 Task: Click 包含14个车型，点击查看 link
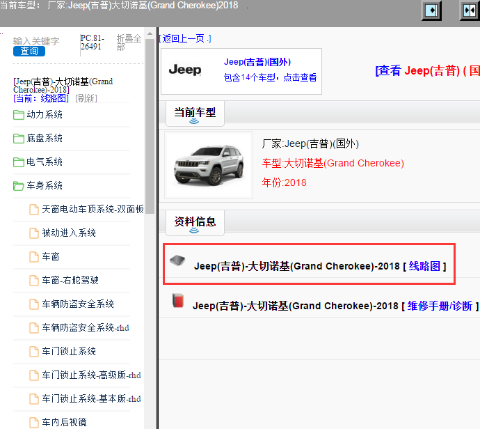(x=270, y=77)
